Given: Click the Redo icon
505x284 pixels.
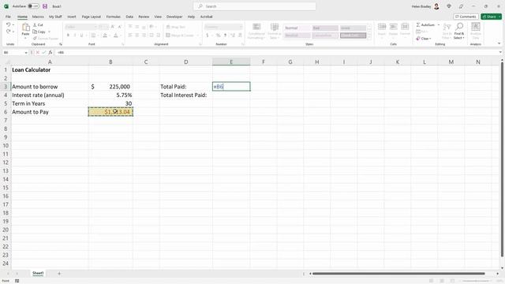Looking at the screenshot, I should (x=8, y=32).
